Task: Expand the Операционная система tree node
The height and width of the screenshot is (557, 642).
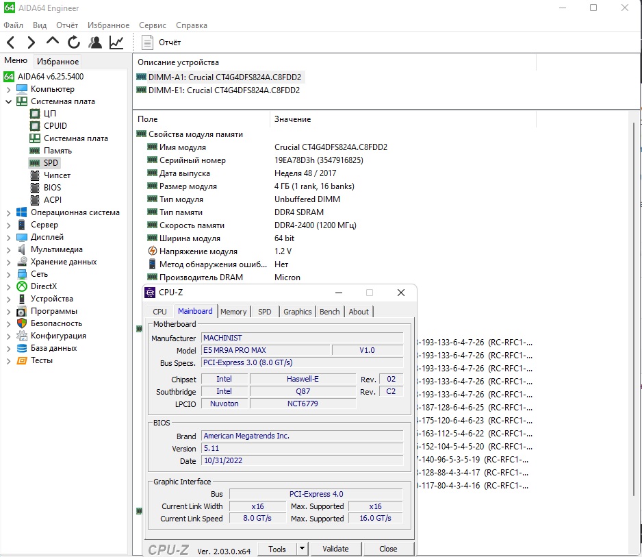Action: [x=9, y=212]
